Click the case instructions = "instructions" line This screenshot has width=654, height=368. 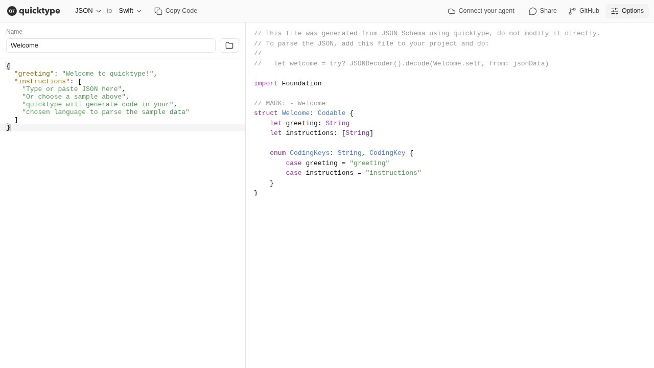pos(354,173)
